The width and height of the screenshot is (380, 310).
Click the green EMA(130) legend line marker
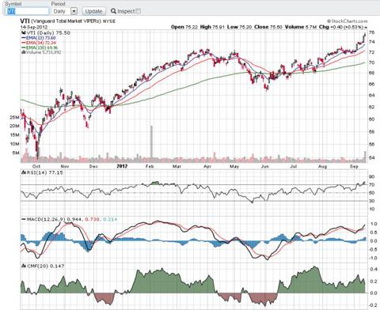coord(24,47)
